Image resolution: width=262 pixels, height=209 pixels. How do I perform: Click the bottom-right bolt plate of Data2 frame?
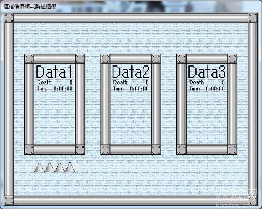(x=156, y=150)
